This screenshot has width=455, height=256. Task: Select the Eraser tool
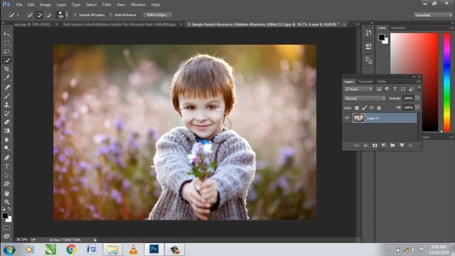pos(6,122)
